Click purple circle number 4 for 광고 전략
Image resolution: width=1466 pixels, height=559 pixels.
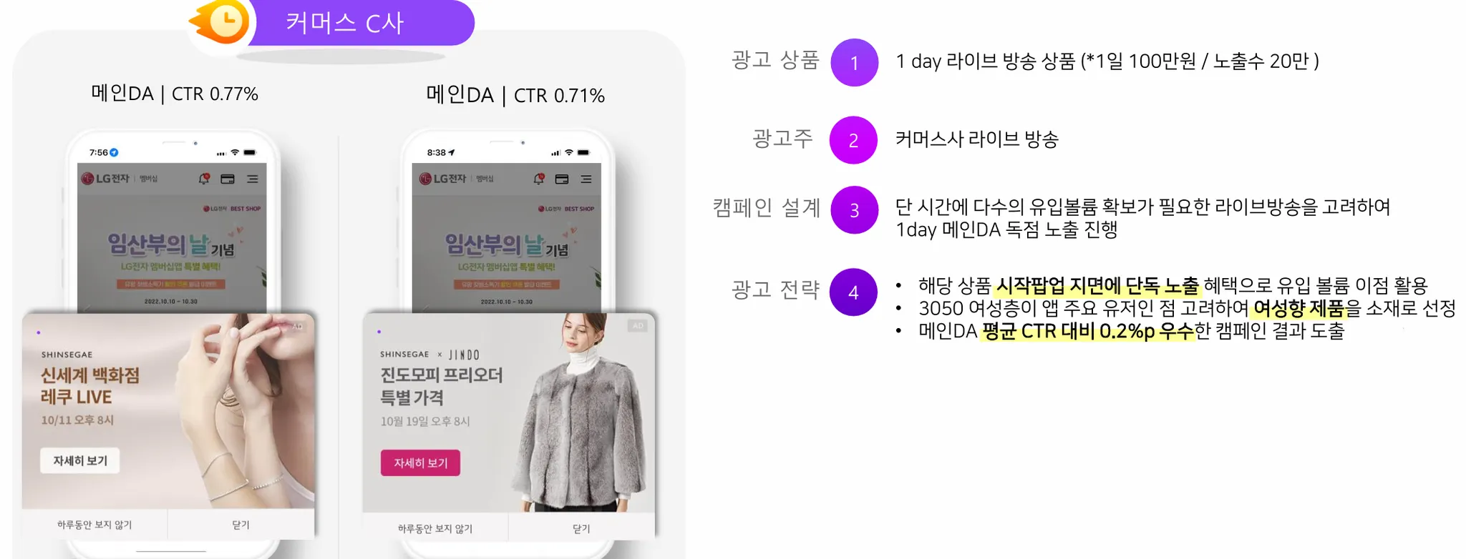pyautogui.click(x=853, y=292)
